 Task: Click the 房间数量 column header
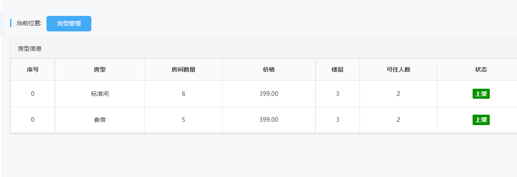coord(184,69)
